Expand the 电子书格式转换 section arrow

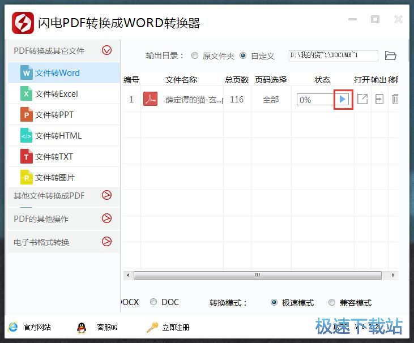pyautogui.click(x=106, y=242)
